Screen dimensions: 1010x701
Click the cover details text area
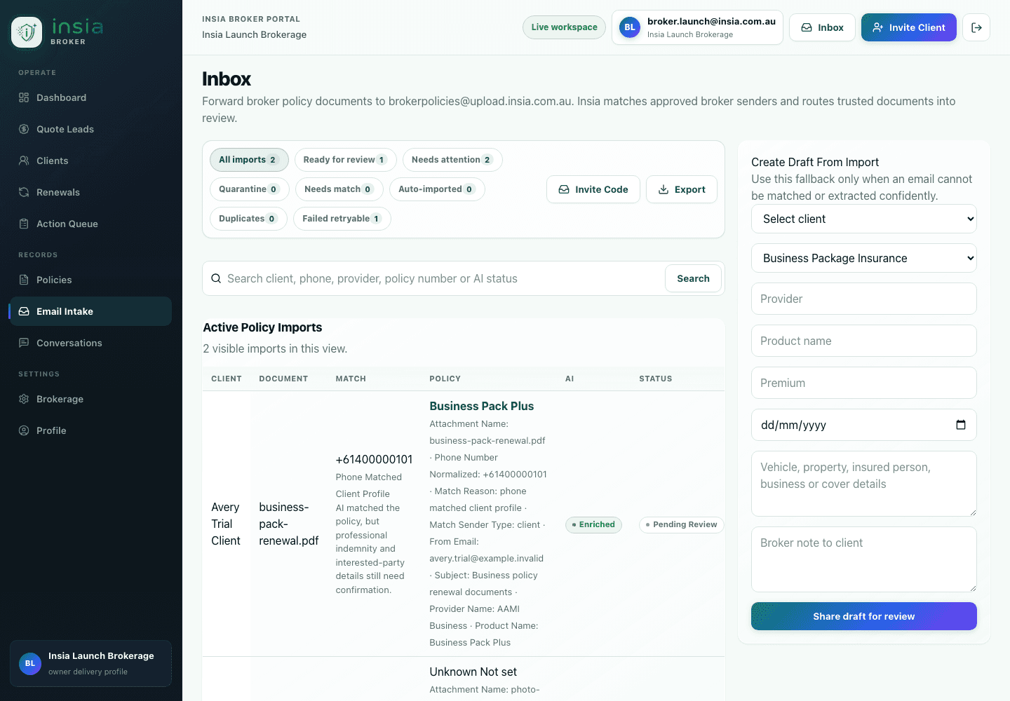[864, 484]
